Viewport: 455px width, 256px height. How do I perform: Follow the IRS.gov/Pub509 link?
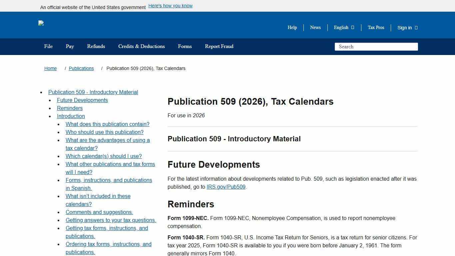coord(226,187)
